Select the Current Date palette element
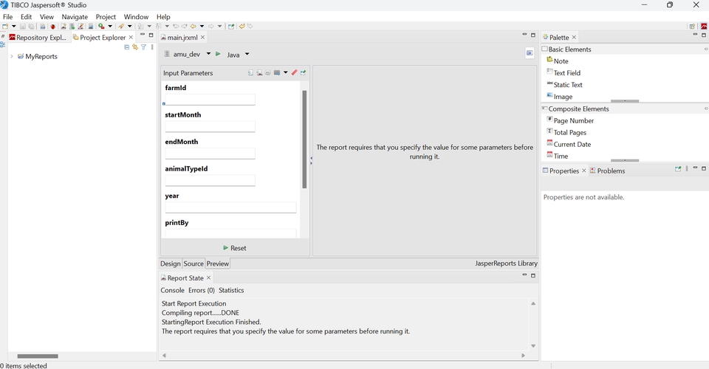This screenshot has height=369, width=709. [569, 144]
